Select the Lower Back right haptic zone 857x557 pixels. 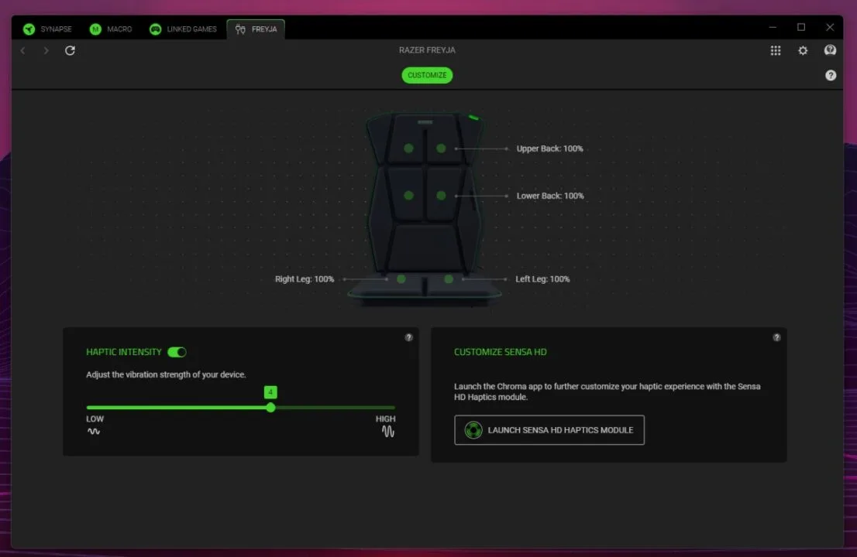[x=441, y=196]
